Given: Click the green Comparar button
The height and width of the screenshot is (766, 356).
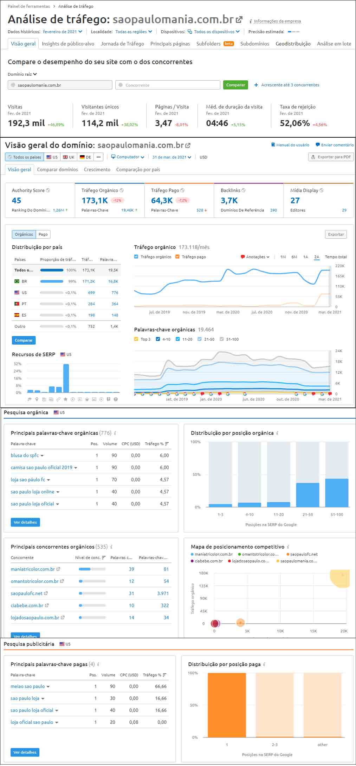Looking at the screenshot, I should [236, 85].
